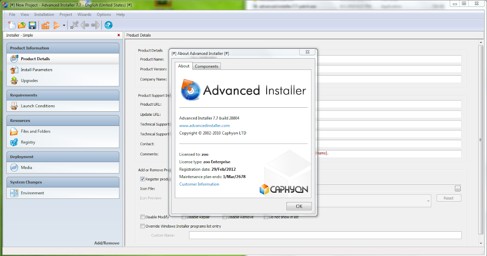Check Do not show in list option
Viewport: 487px width, 256px height.
tap(266, 217)
